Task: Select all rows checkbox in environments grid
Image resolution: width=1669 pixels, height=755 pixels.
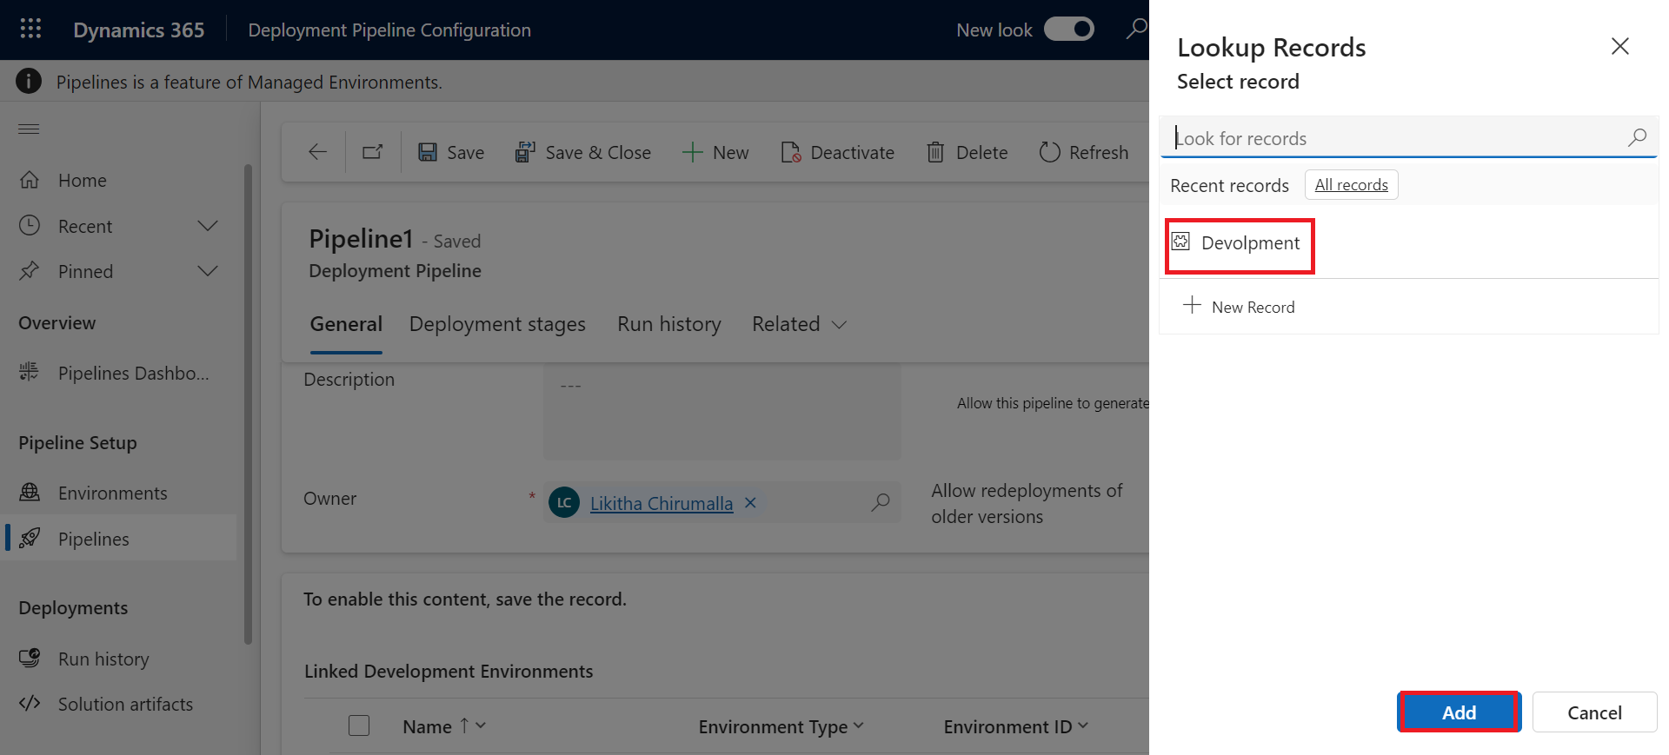Action: click(x=359, y=725)
